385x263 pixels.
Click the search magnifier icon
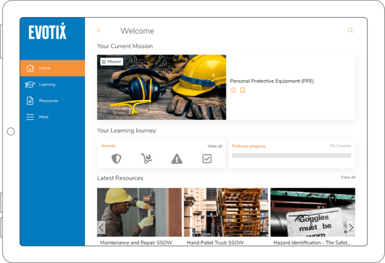pyautogui.click(x=350, y=30)
